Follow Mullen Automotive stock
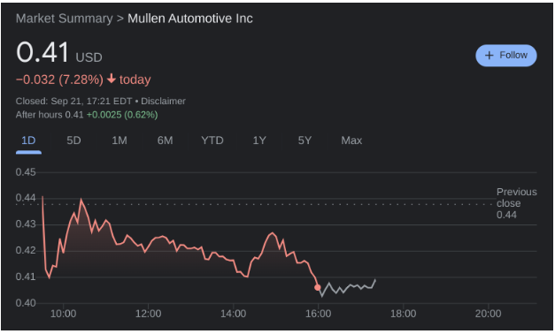The width and height of the screenshot is (555, 334). point(505,56)
